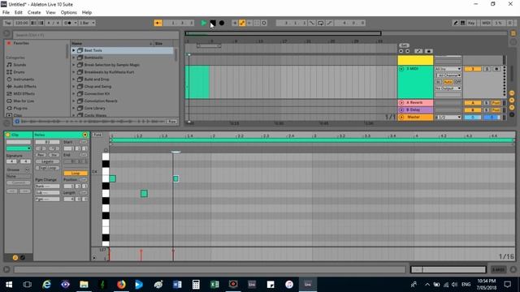Open the MIDI Effects browser category
Screen dimensions: 520x292
(x=24, y=94)
